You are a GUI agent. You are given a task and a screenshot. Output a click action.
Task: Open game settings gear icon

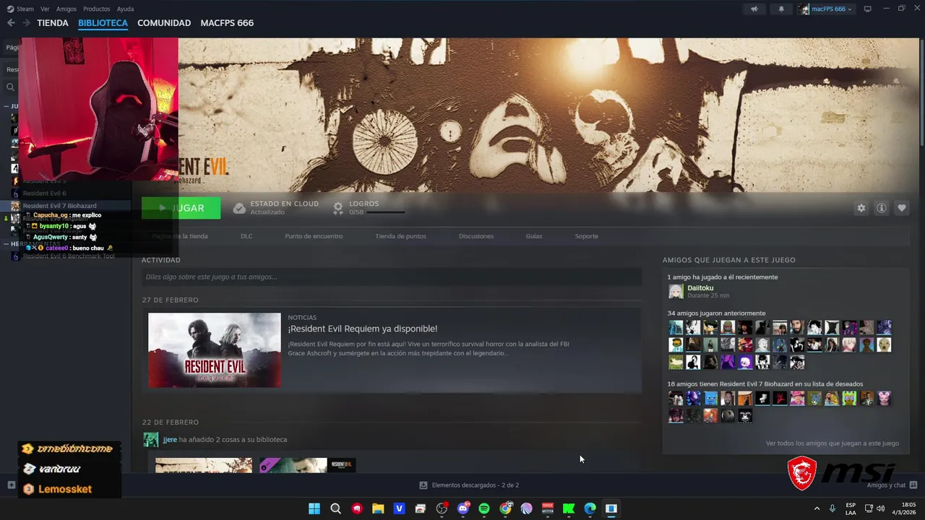[861, 208]
